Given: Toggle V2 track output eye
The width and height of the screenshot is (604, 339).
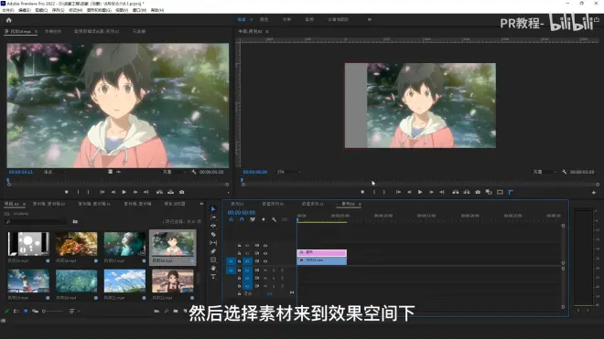Looking at the screenshot, I should (265, 254).
